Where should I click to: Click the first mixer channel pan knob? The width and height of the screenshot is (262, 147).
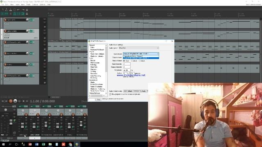point(23,111)
